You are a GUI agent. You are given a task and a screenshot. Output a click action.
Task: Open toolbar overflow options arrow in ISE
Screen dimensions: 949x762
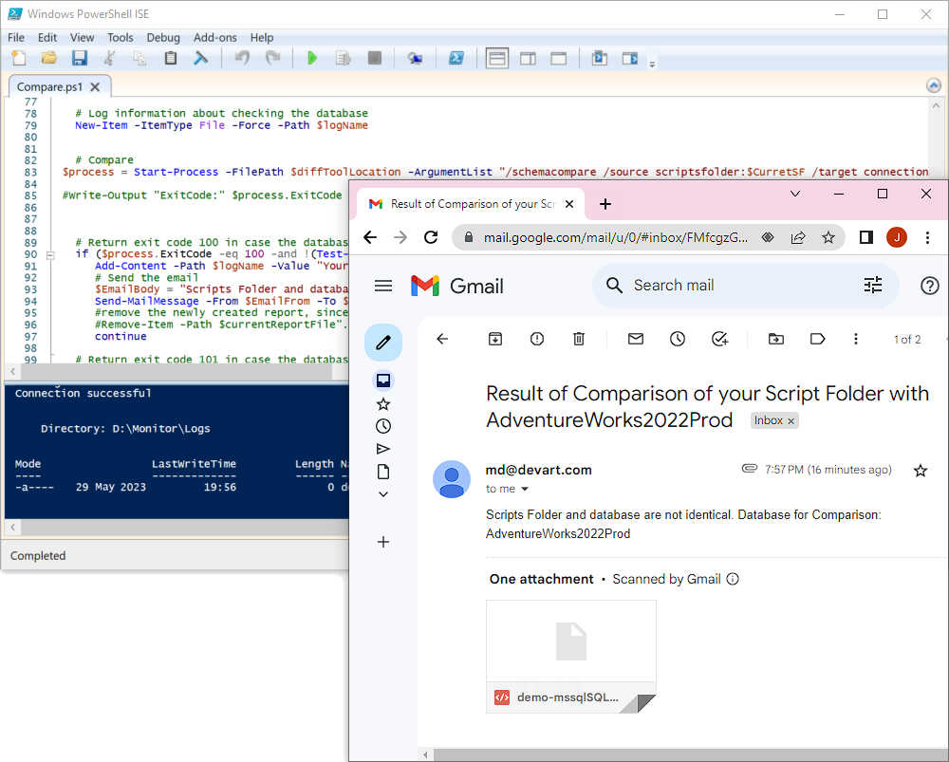(652, 64)
